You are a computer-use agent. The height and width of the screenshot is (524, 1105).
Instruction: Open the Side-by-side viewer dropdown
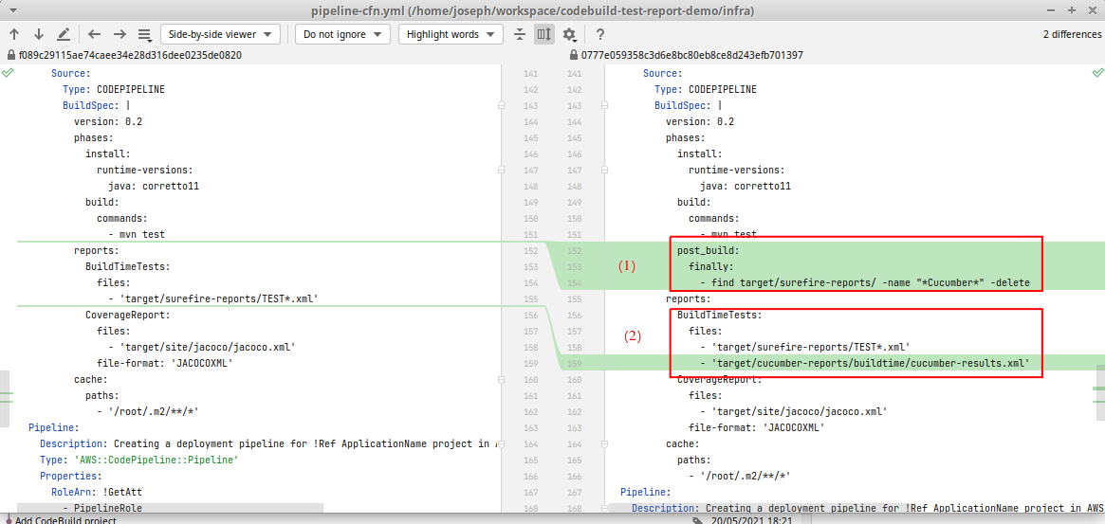(x=219, y=34)
